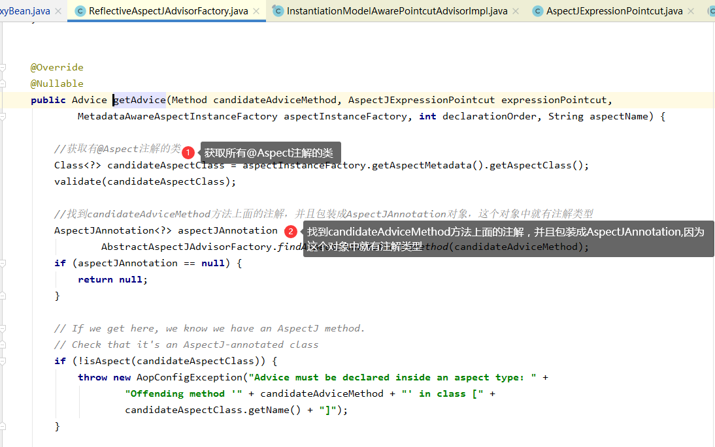The height and width of the screenshot is (447, 715).
Task: Click comment 'If we get here' line
Action: (209, 329)
